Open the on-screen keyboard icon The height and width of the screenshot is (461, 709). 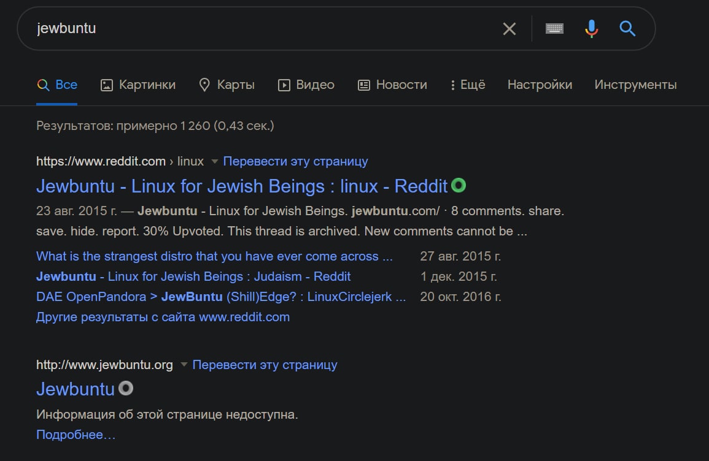tap(554, 28)
